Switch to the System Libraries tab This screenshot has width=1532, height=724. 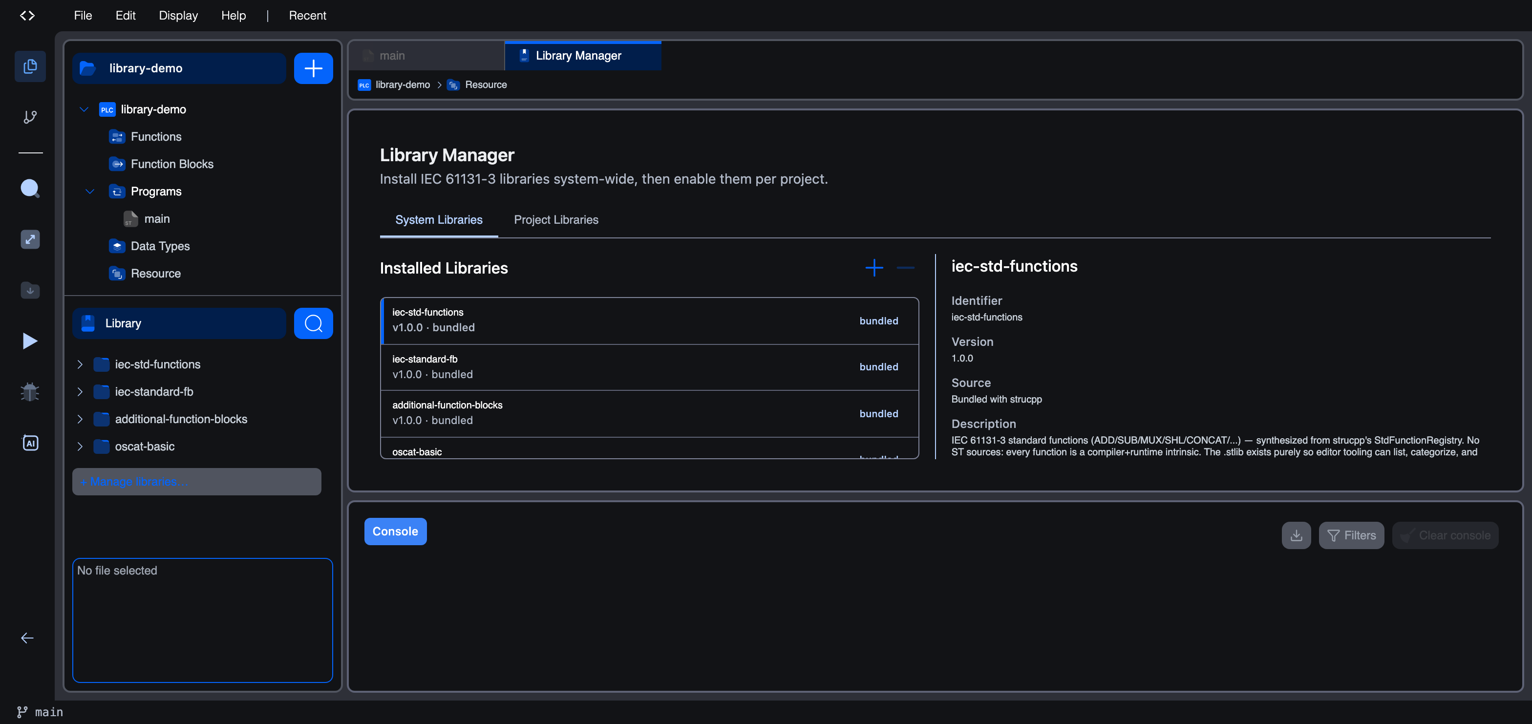(x=439, y=220)
